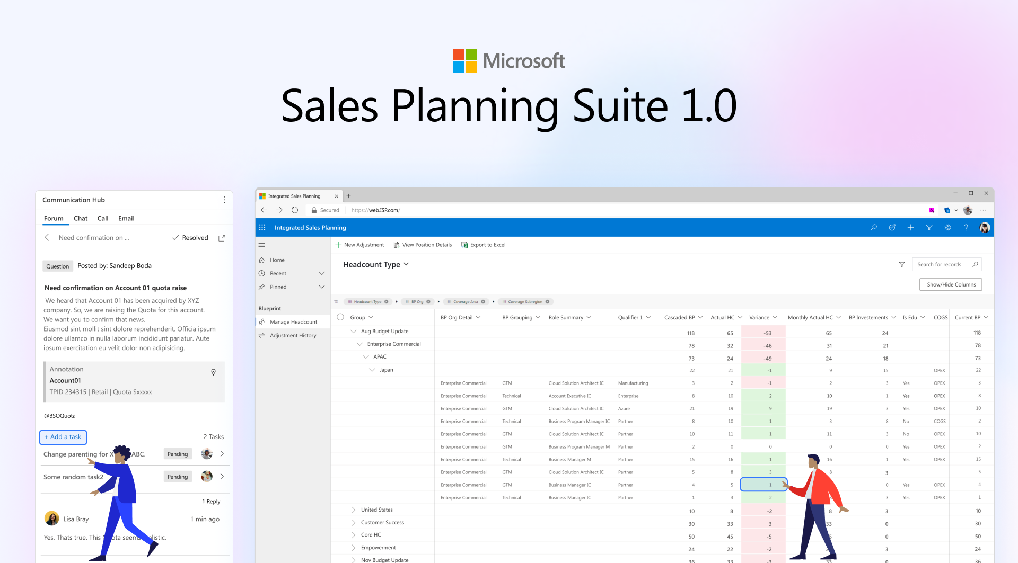Open Manage Headcount in sidebar
The image size is (1018, 563).
pyautogui.click(x=293, y=322)
